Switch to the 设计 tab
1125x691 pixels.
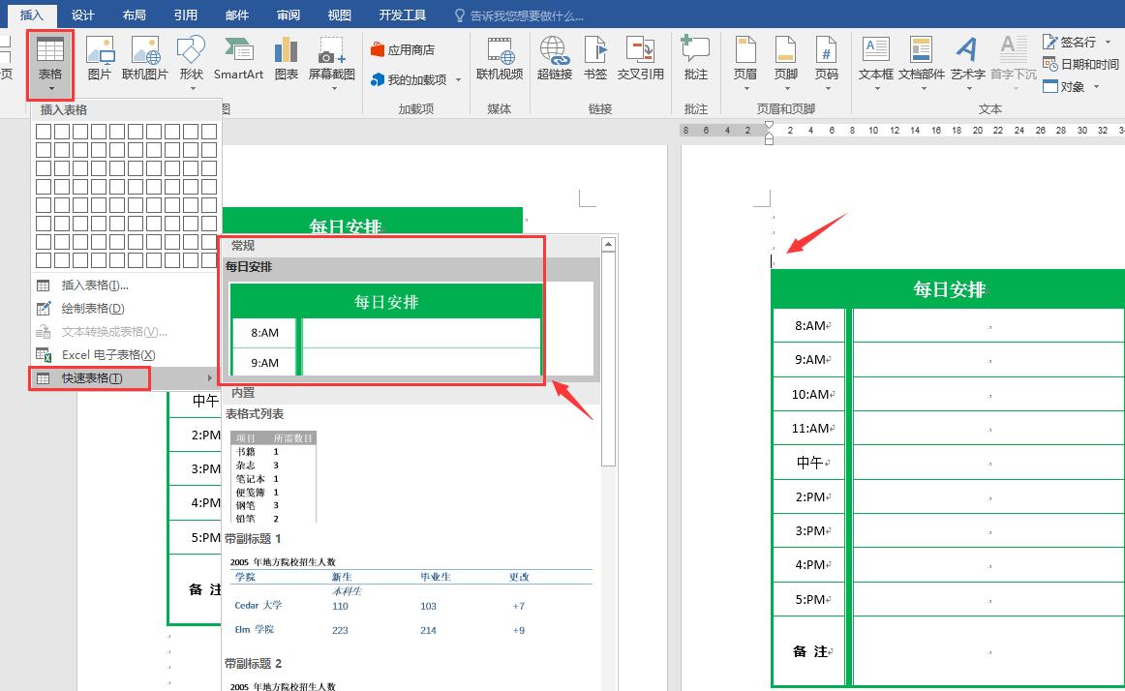[x=83, y=15]
